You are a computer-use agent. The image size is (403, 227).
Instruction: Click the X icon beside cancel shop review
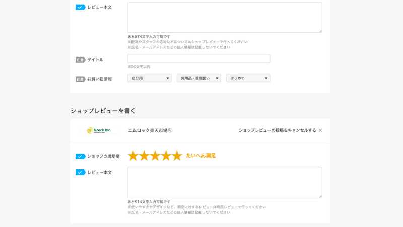(x=320, y=130)
